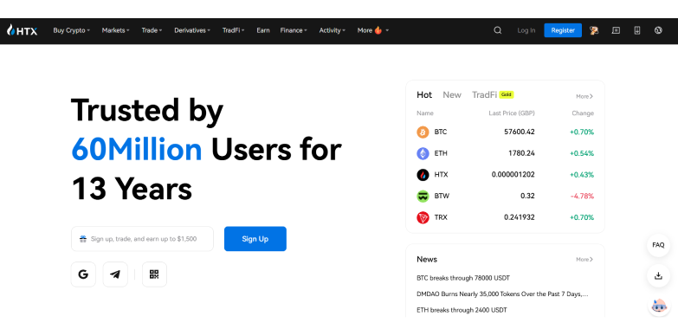The height and width of the screenshot is (336, 678).
Task: Open the support mascot chat icon
Action: pyautogui.click(x=659, y=307)
